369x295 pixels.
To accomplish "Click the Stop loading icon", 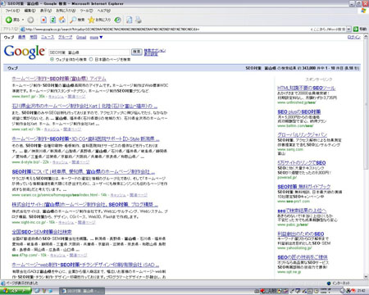I will [x=43, y=20].
